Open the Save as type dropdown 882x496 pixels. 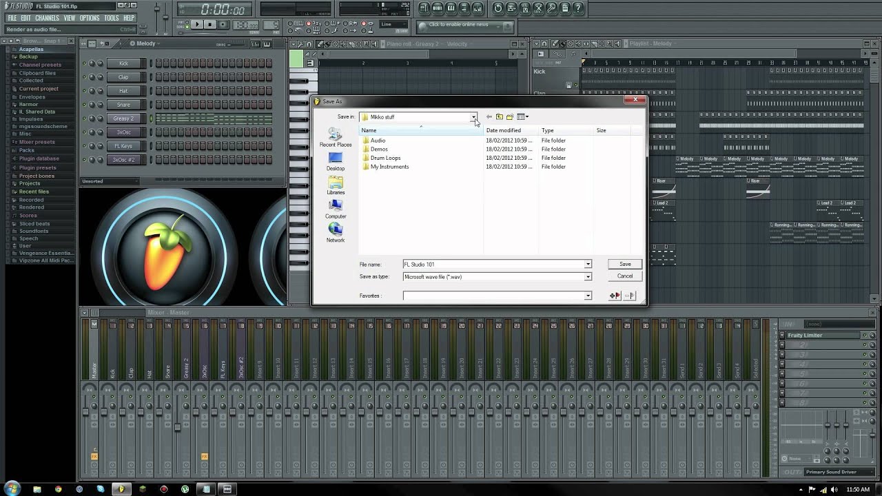[x=588, y=277]
